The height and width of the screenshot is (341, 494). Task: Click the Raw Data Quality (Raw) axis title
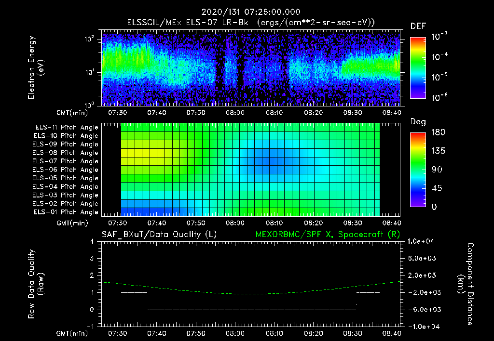pos(36,284)
